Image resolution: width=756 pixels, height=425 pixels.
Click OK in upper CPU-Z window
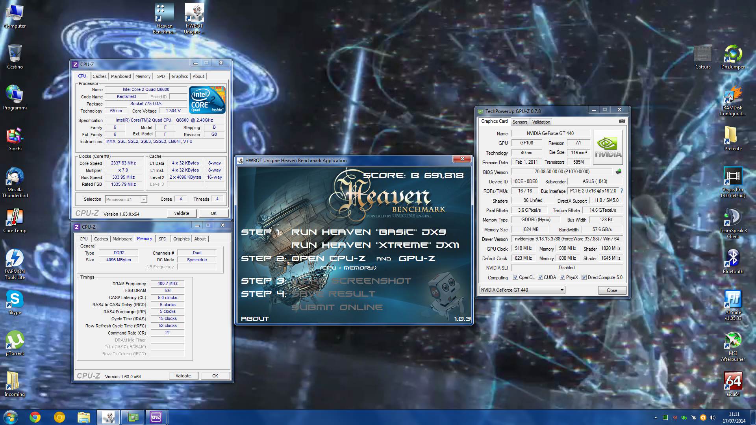point(213,213)
